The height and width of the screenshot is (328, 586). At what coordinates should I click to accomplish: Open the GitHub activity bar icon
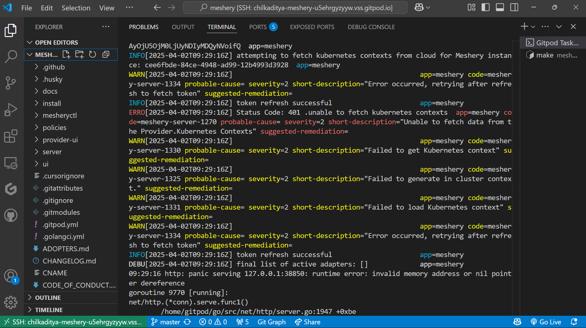11,215
